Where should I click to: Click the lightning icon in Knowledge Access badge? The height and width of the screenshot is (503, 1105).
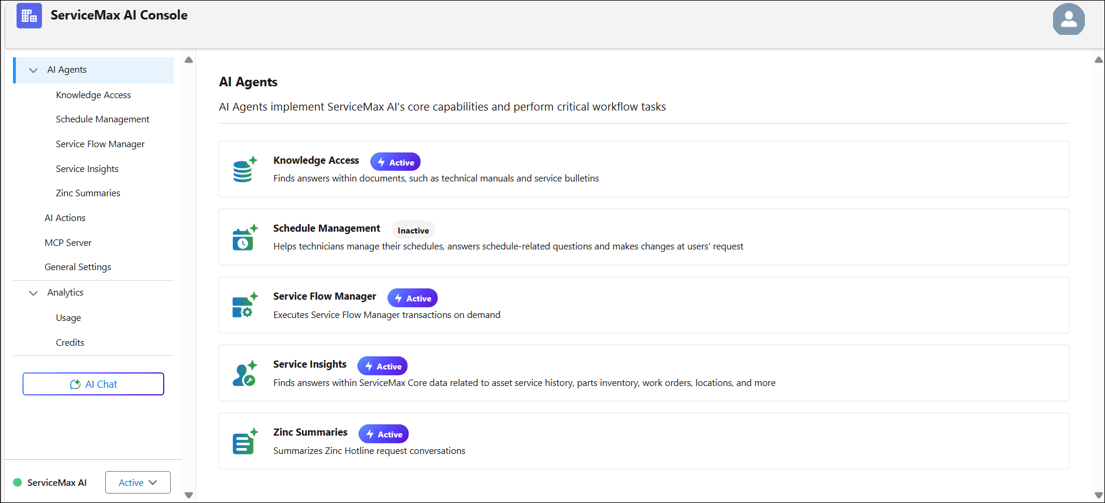381,162
